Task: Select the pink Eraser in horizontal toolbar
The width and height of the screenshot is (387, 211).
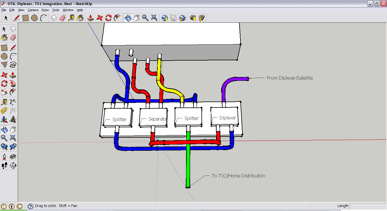Action: click(x=63, y=18)
